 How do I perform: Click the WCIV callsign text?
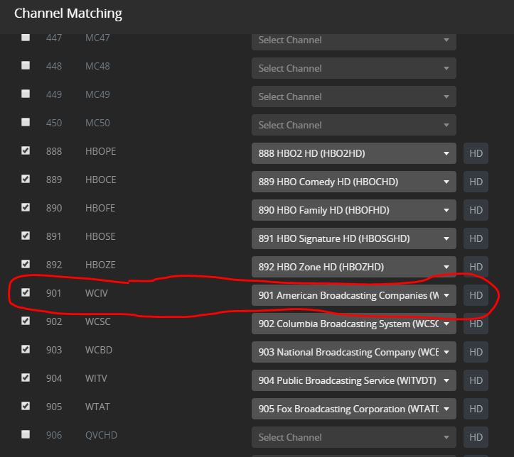(x=97, y=293)
